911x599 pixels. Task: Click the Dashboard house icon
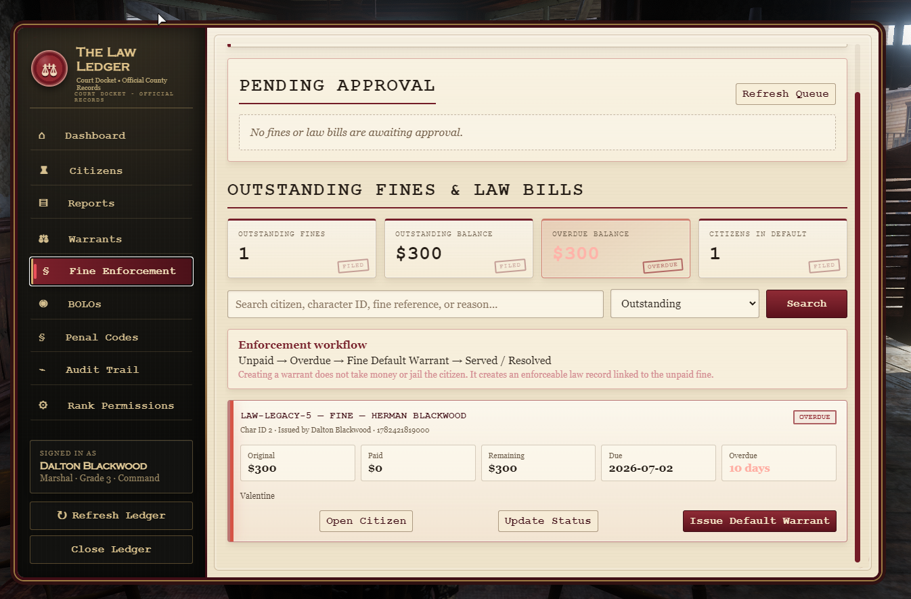(x=42, y=135)
